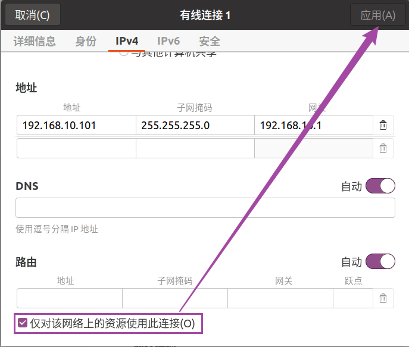This screenshot has height=347, width=409.
Task: Delete the 192.168.10.101 address row
Action: pos(383,126)
